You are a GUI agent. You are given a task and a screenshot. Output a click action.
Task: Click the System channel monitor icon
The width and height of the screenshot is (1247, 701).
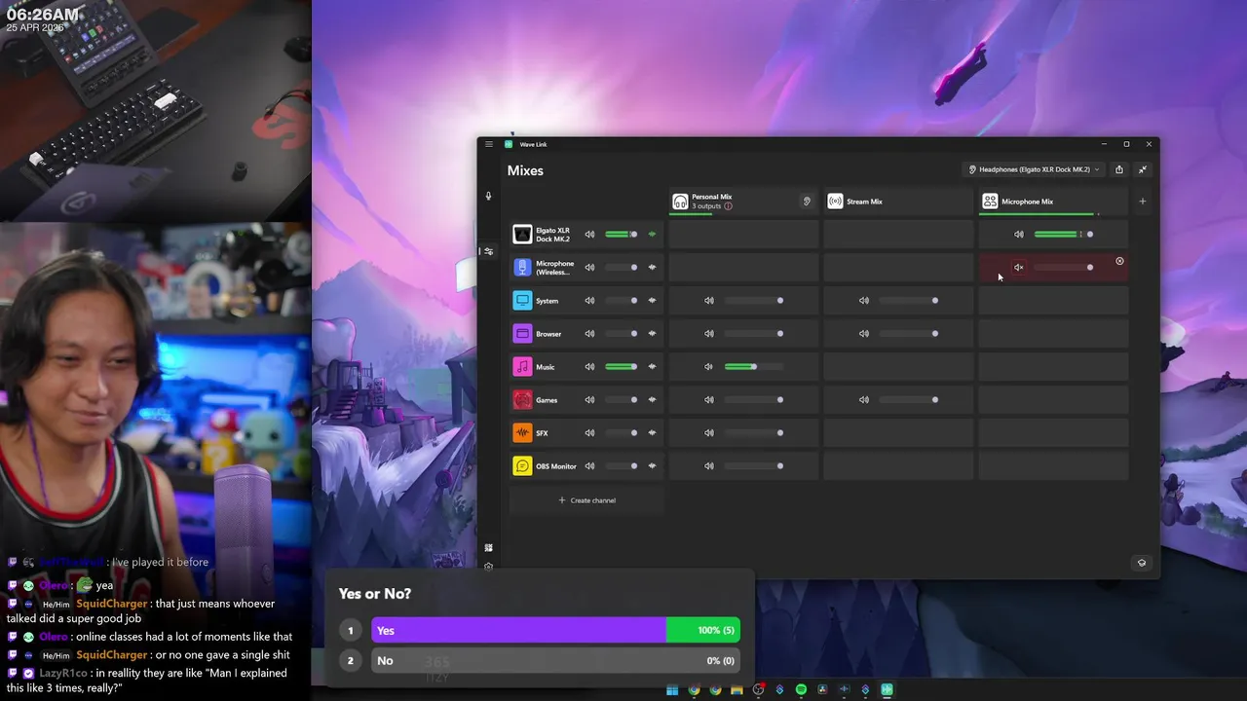tap(522, 301)
